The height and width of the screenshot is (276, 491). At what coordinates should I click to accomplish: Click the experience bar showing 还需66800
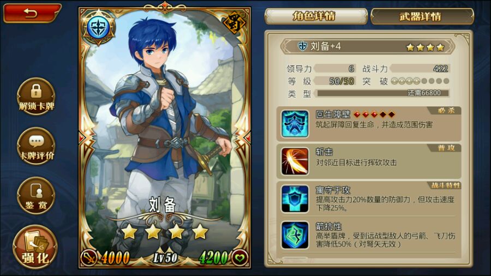tap(382, 93)
